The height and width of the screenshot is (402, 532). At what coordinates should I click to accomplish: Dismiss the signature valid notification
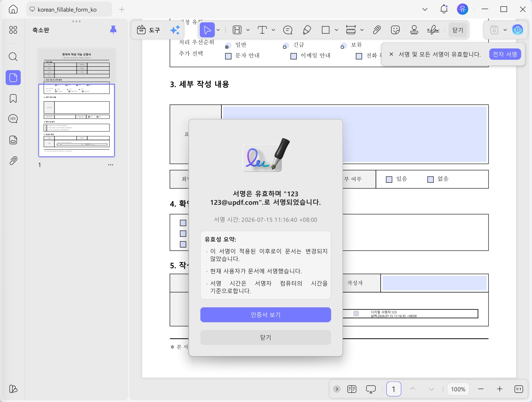(391, 54)
